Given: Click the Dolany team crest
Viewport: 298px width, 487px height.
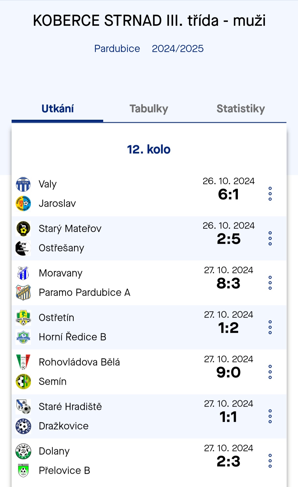Looking at the screenshot, I should point(23,451).
